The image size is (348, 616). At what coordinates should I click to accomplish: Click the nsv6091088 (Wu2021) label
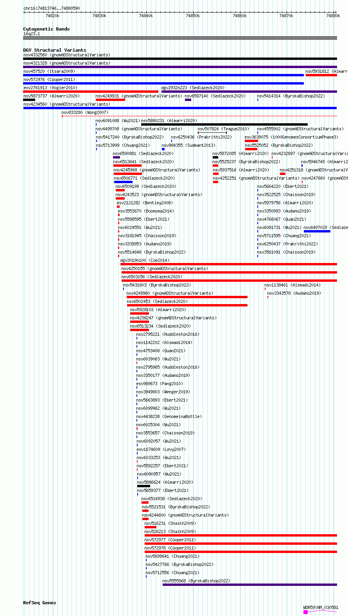tap(118, 121)
